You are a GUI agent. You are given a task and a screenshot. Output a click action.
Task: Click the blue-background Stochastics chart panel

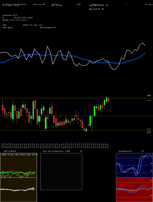click(134, 165)
